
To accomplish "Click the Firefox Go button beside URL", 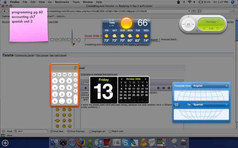I will pyautogui.click(x=194, y=11).
